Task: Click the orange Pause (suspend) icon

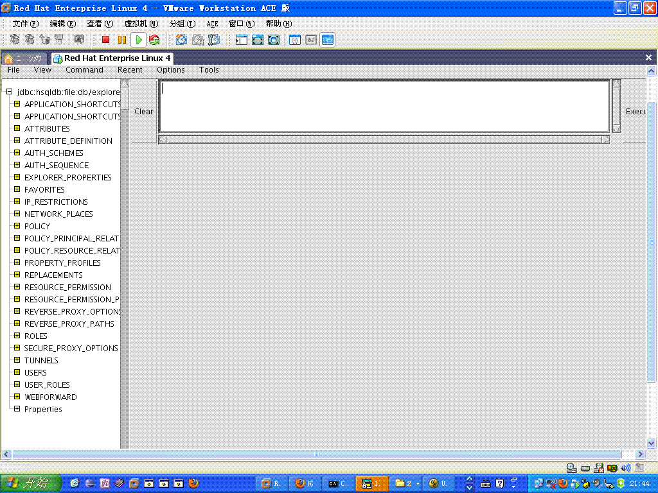Action: (x=121, y=40)
